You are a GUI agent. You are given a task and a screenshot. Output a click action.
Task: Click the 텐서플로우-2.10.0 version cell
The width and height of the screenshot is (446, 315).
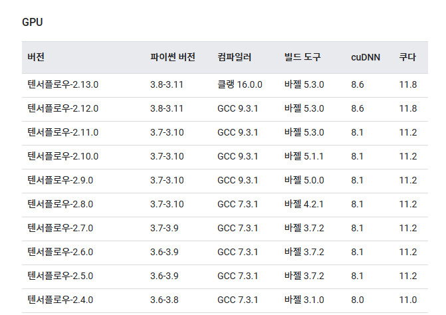pyautogui.click(x=63, y=156)
